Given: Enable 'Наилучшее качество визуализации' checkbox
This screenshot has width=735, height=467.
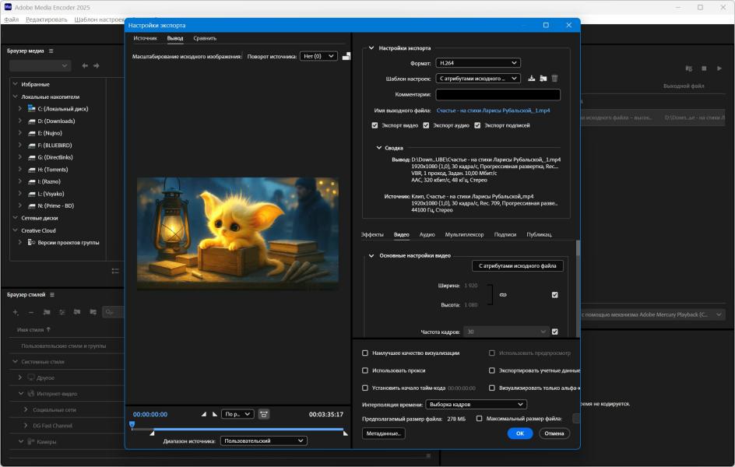Looking at the screenshot, I should (x=365, y=353).
